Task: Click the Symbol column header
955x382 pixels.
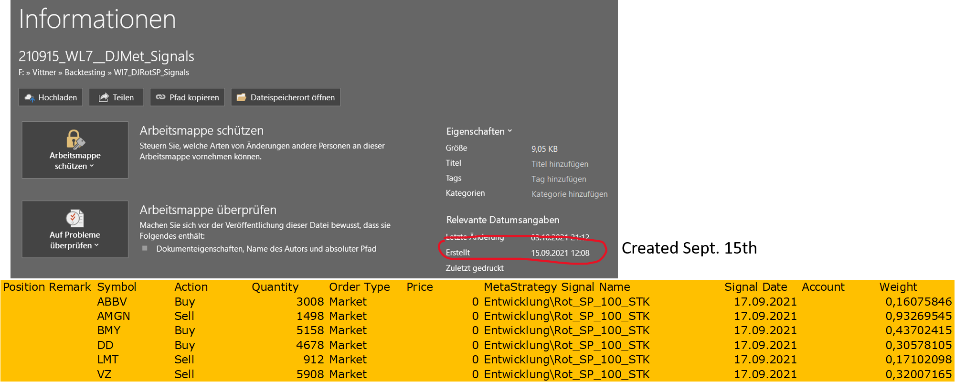Action: click(x=117, y=287)
